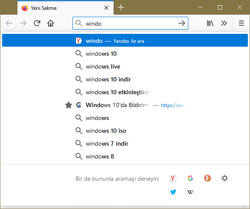Reload the current page
This screenshot has width=250, height=209.
click(x=37, y=23)
